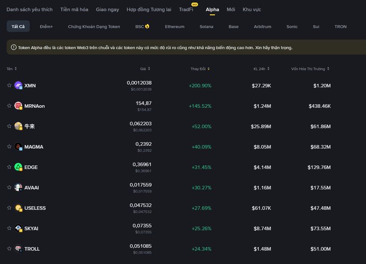Add MAGMA to favorites star
Viewport: 366px width, 264px height.
click(9, 146)
